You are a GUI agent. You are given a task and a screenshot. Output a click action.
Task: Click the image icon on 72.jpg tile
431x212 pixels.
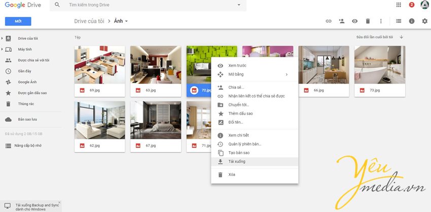pyautogui.click(x=194, y=90)
